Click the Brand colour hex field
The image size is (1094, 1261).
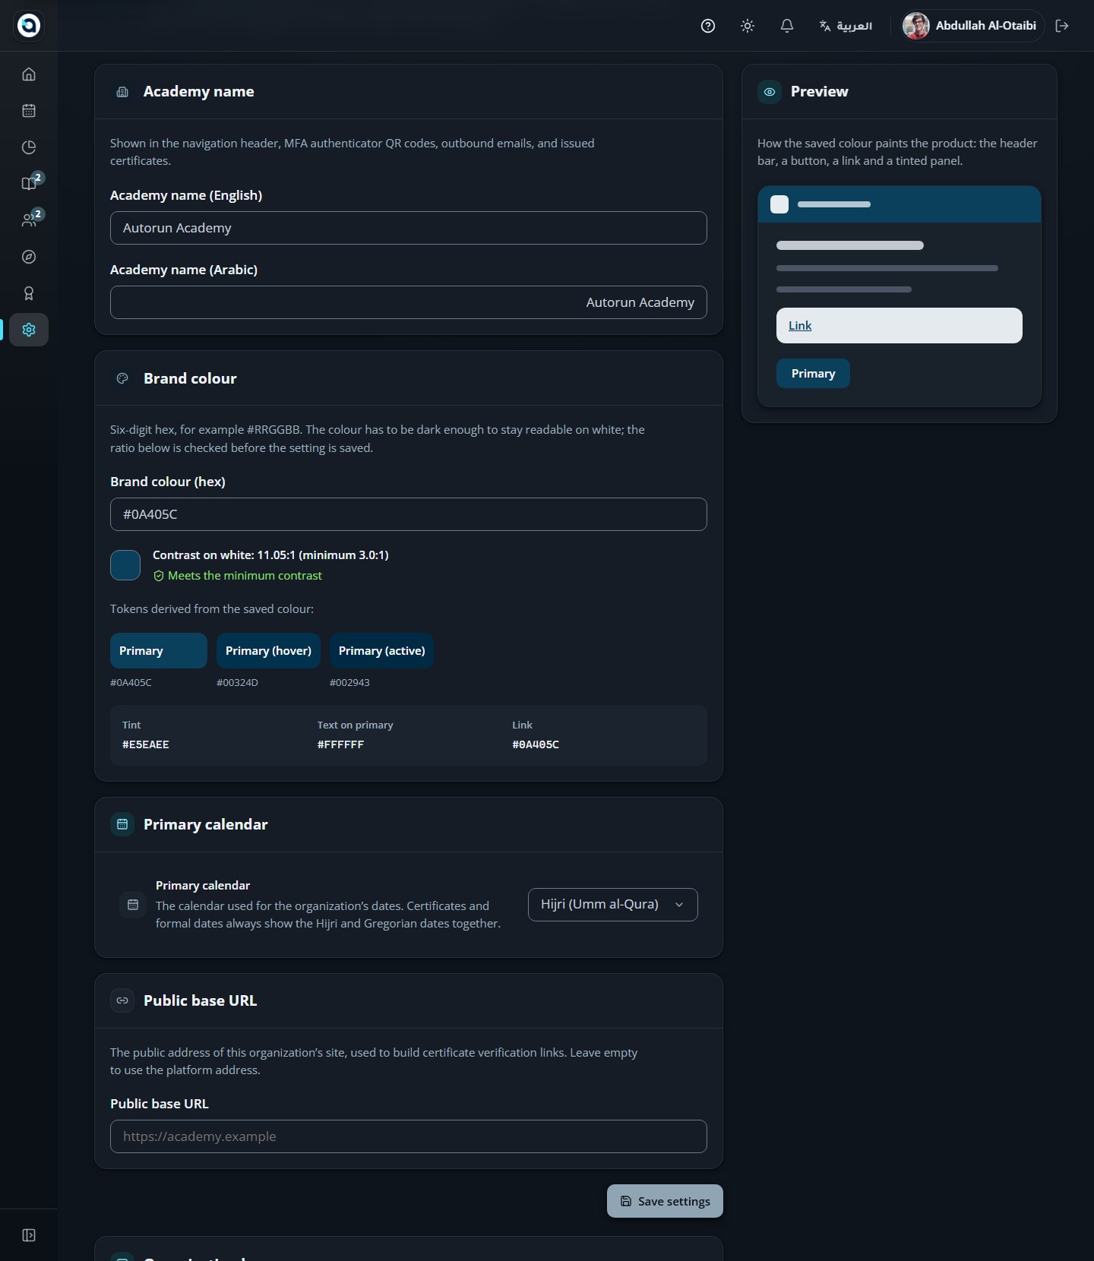(409, 514)
